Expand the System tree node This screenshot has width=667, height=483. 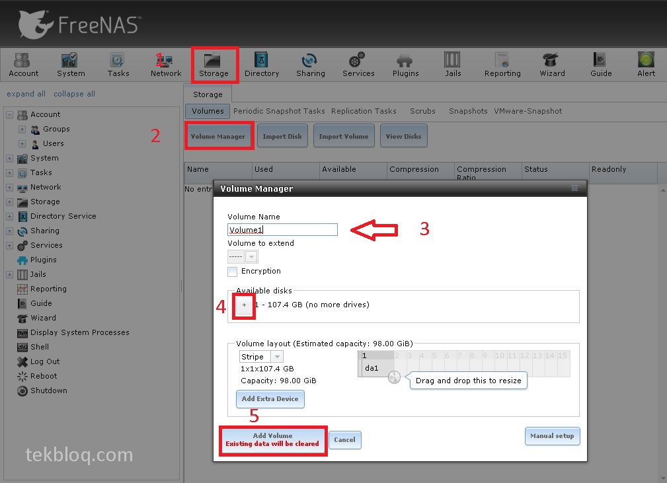click(9, 158)
